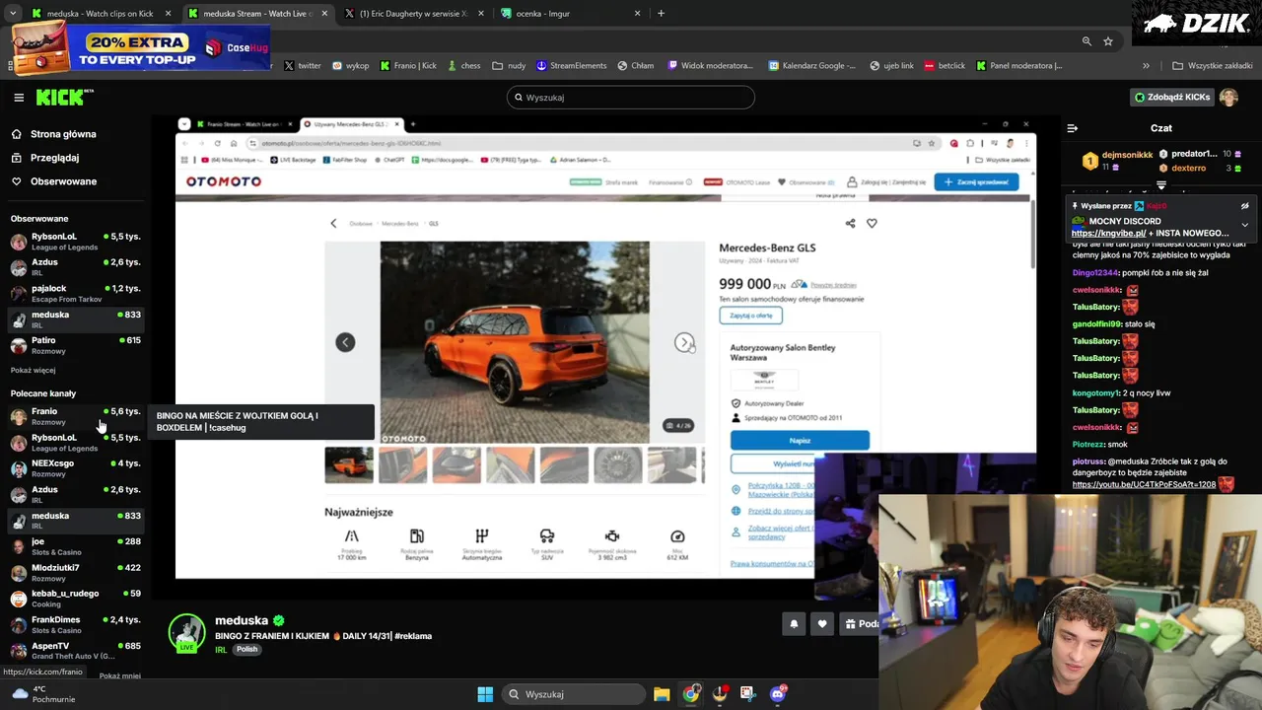Open Windows Start menu
Image resolution: width=1262 pixels, height=710 pixels.
click(x=485, y=694)
